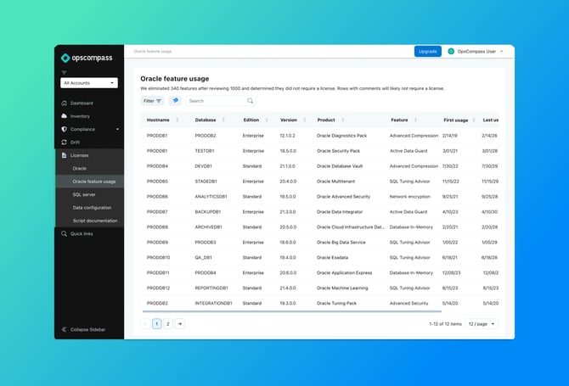This screenshot has width=569, height=386.
Task: Click the Quick links search icon
Action: click(x=65, y=233)
